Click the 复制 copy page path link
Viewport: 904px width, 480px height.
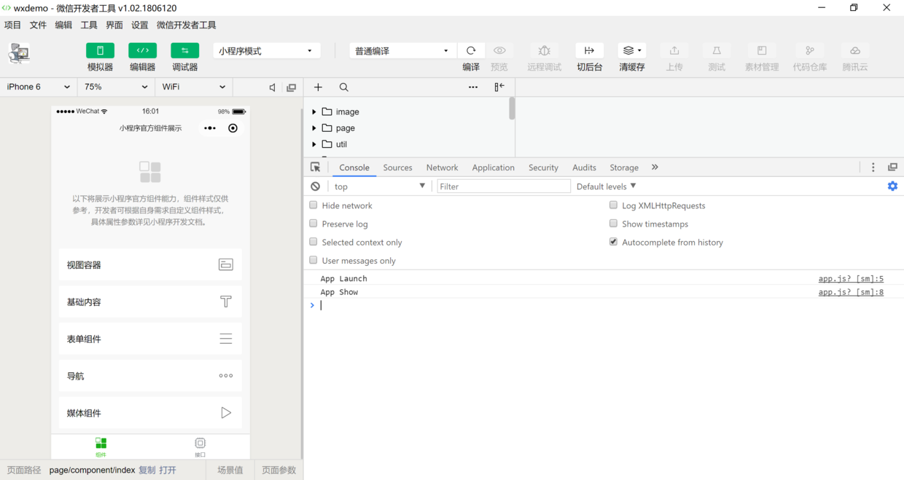click(x=147, y=471)
